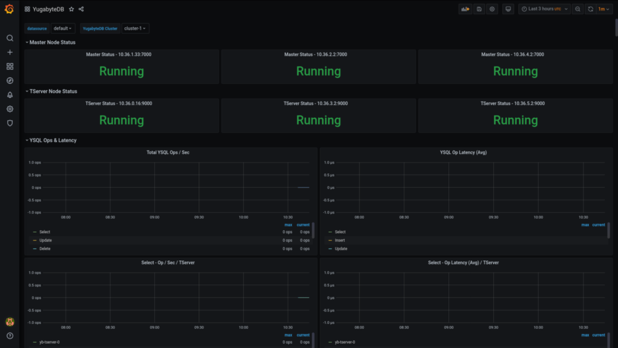Open the Configuration gear icon in sidebar
This screenshot has height=348, width=618.
coord(10,109)
